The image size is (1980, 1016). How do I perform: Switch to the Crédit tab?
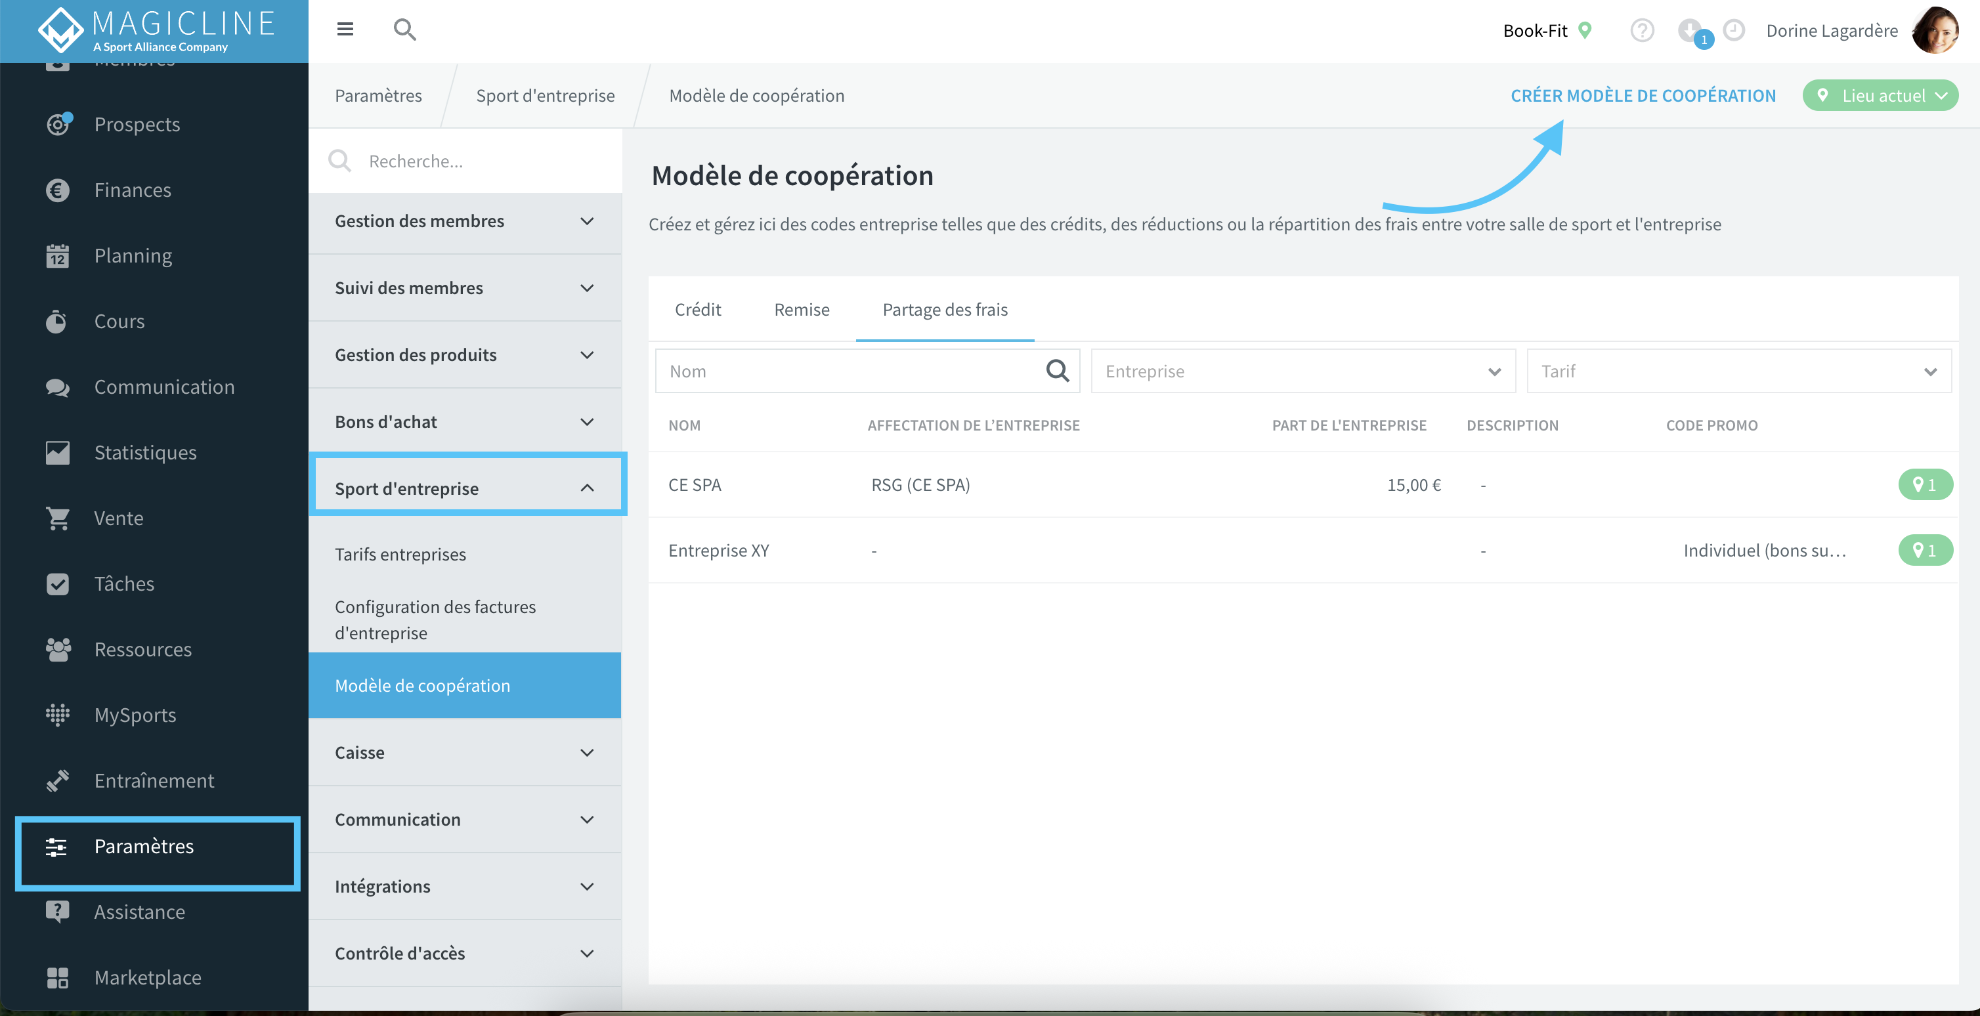coord(697,310)
